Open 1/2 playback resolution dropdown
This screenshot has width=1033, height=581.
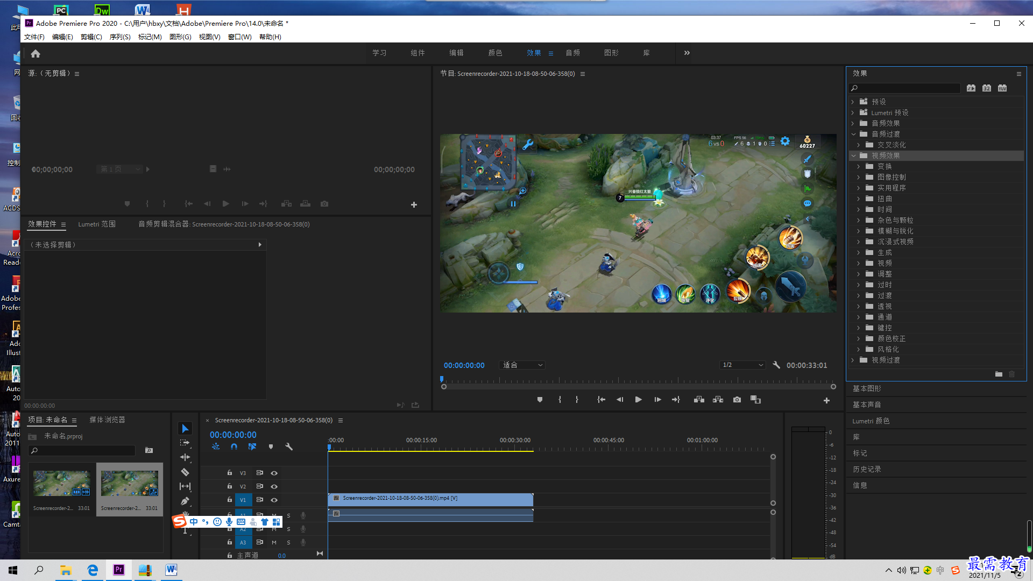click(742, 365)
